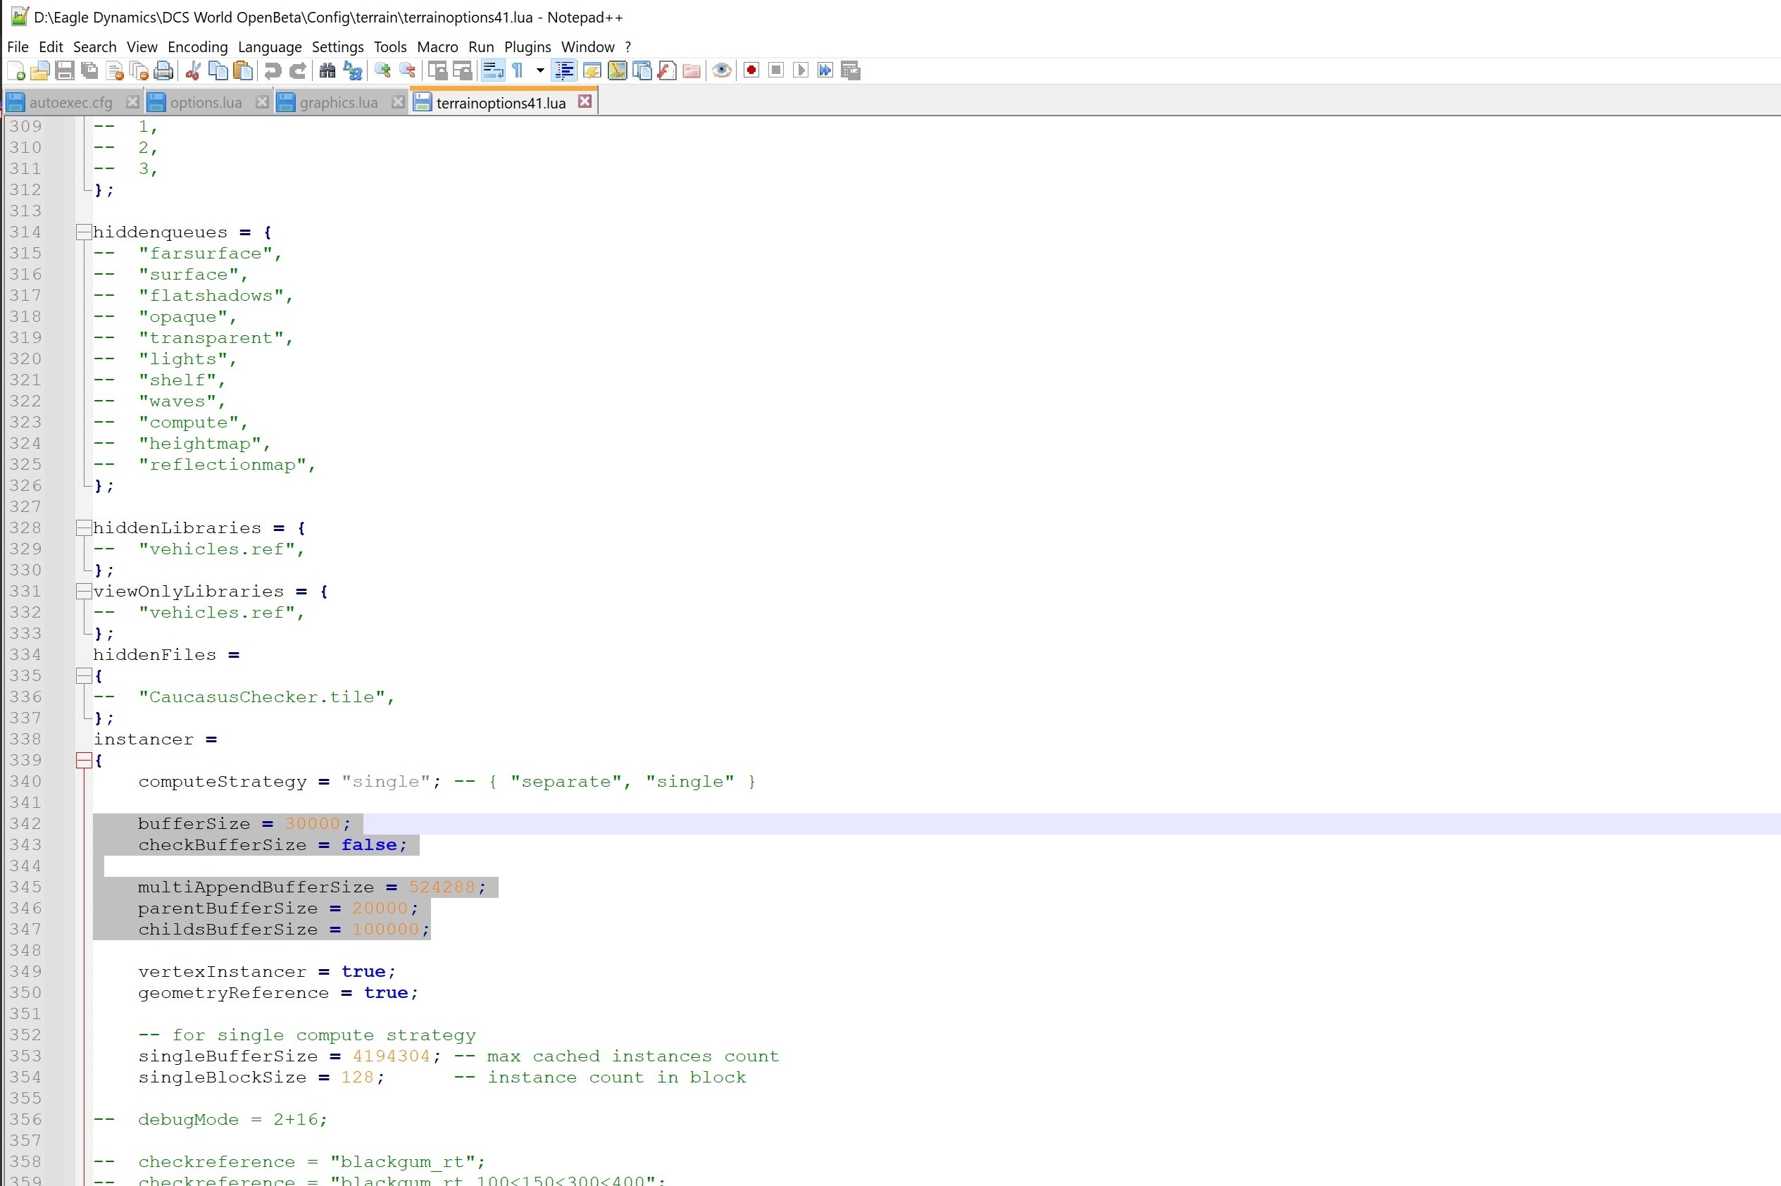Click the Save All icon
Image resolution: width=1781 pixels, height=1186 pixels.
coord(90,71)
